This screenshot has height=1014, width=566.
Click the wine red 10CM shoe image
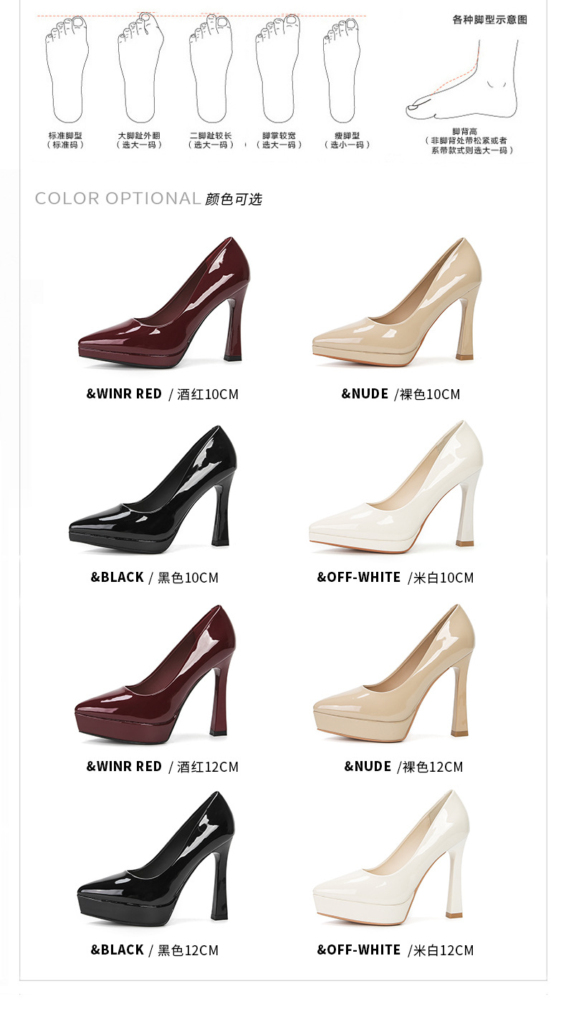point(164,303)
